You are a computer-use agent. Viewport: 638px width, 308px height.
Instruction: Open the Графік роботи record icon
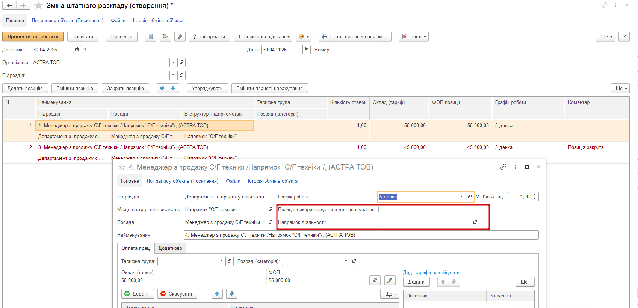[470, 197]
